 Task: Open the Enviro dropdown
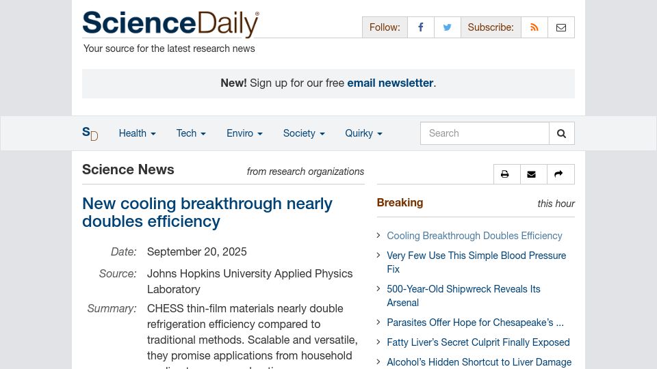(244, 133)
